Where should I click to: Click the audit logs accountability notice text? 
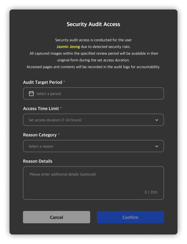pos(93,67)
